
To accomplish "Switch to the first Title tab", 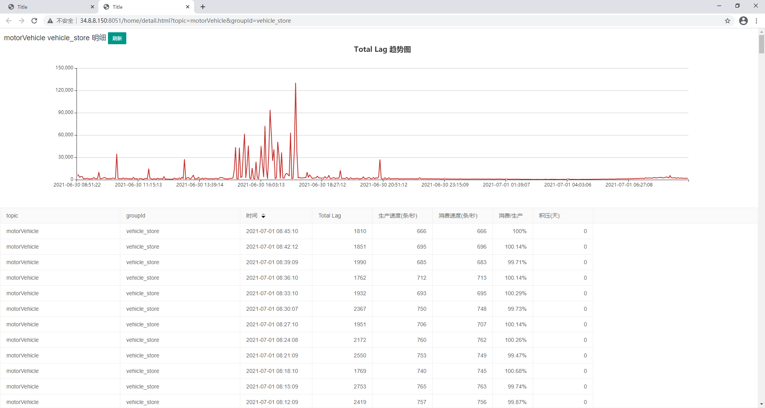I will [x=50, y=7].
